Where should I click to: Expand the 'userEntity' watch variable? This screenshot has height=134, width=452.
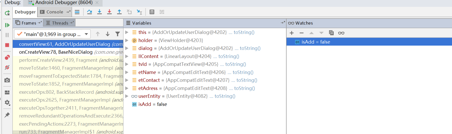(127, 96)
